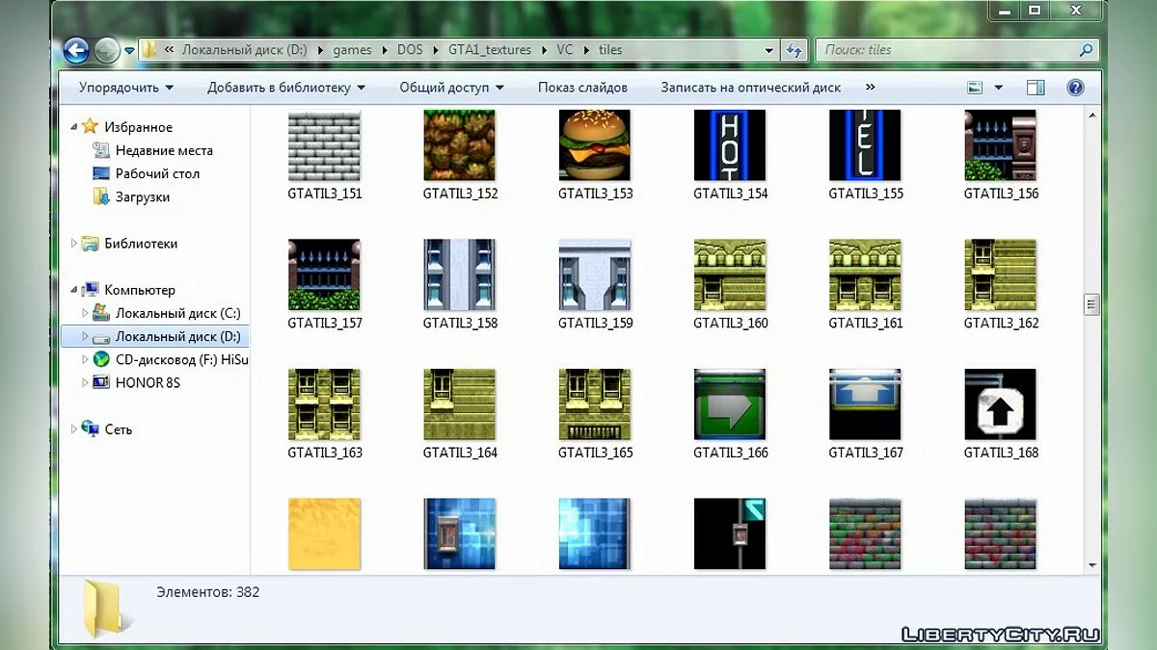Open the Help question mark icon
Image resolution: width=1157 pixels, height=650 pixels.
[x=1075, y=88]
